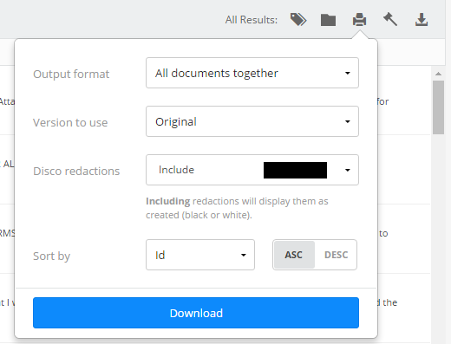Click the 'Sort by' label
451x344 pixels.
tap(51, 256)
